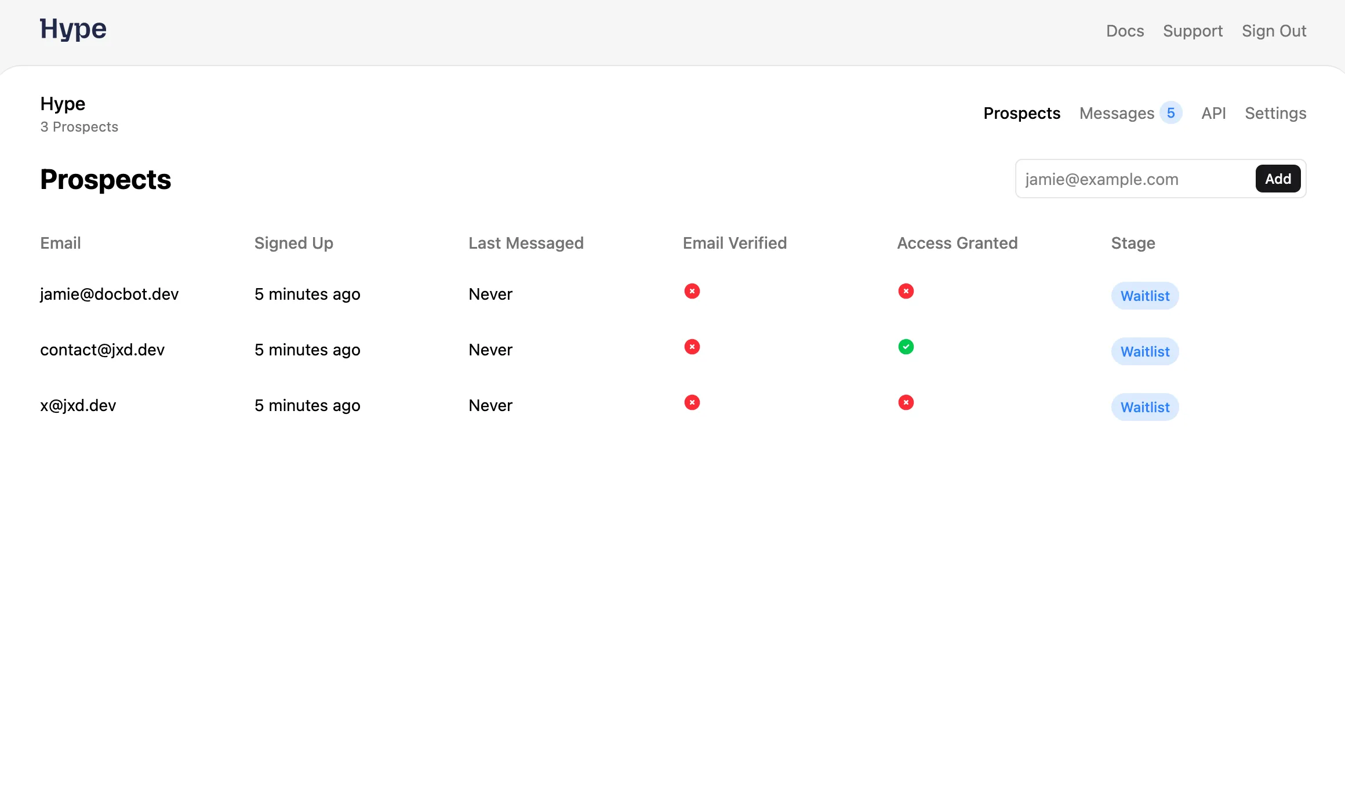Click the Messages count badge showing 5
Viewport: 1345px width, 785px height.
click(x=1170, y=113)
